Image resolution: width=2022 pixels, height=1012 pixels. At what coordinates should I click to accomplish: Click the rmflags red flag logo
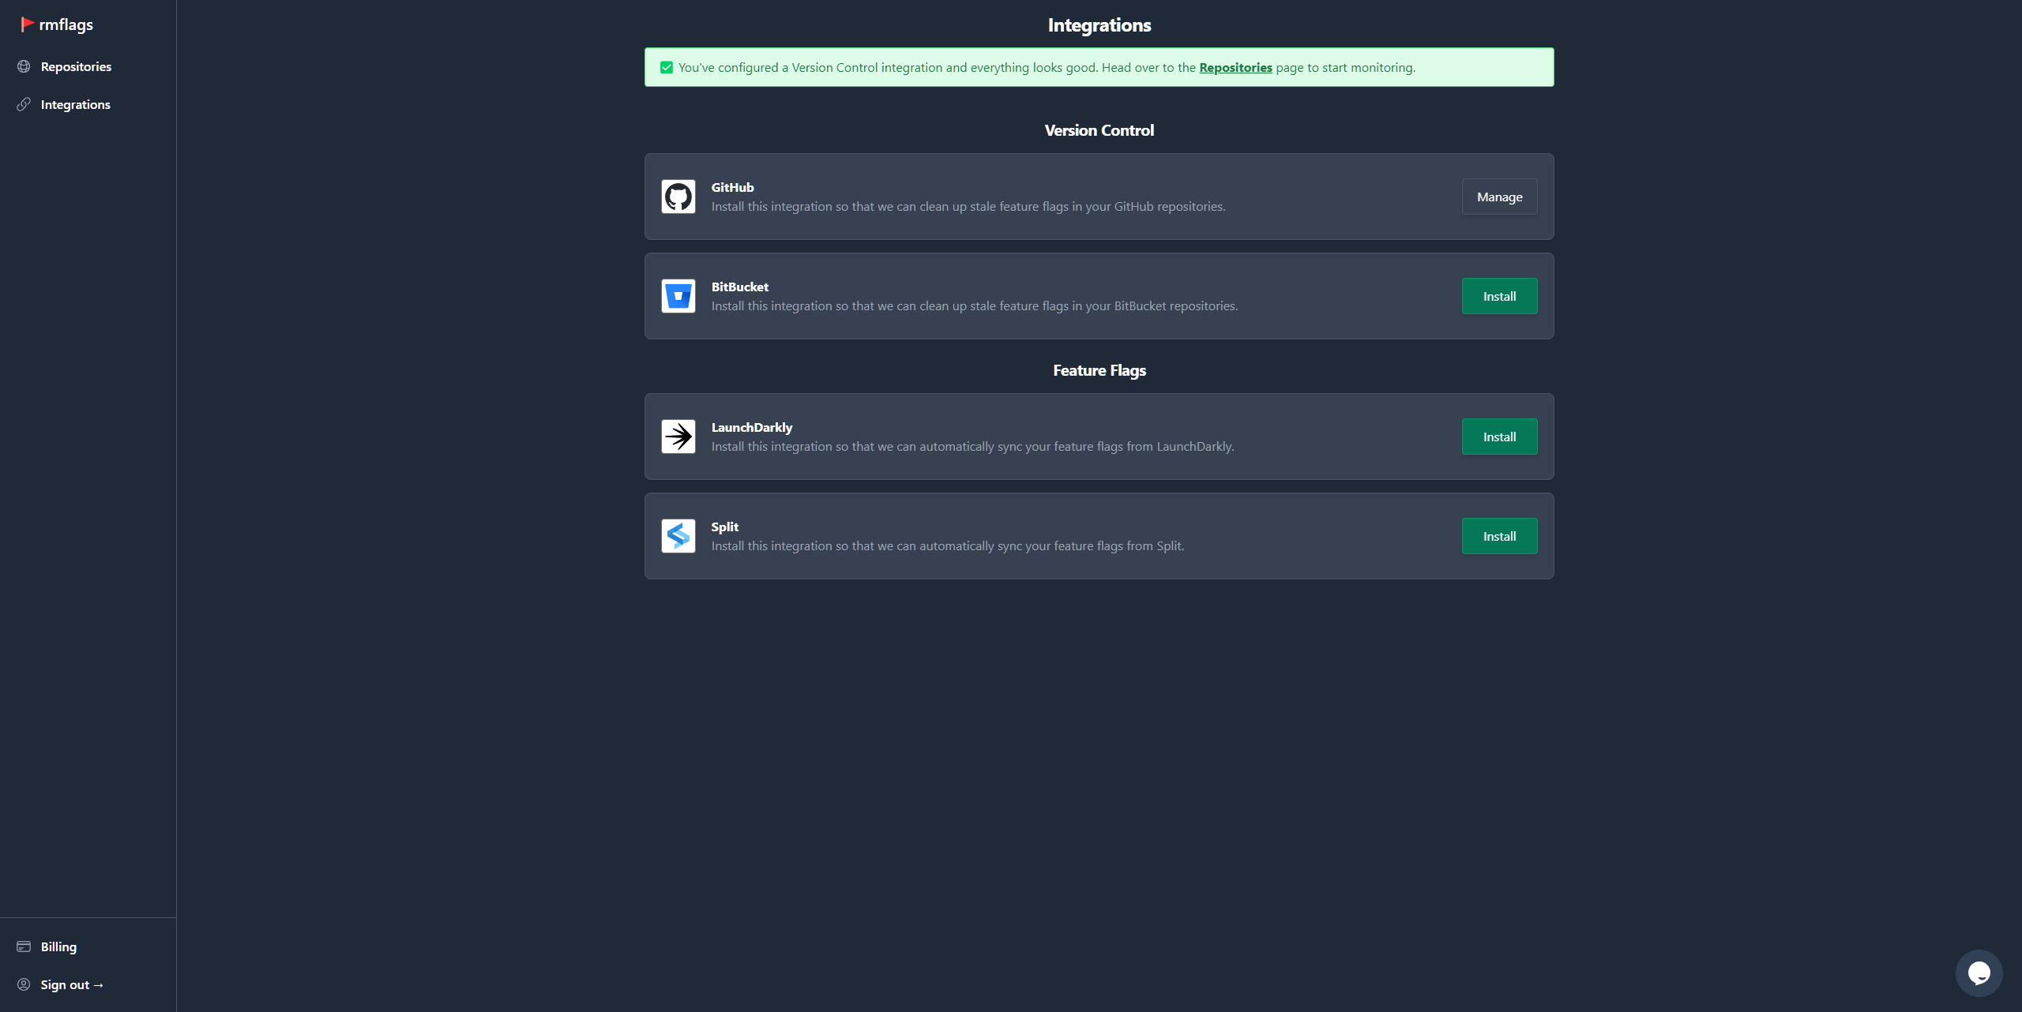27,24
